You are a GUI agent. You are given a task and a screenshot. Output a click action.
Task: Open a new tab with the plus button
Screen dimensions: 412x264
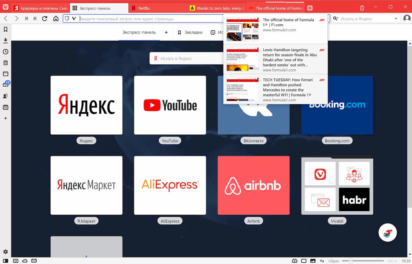310,8
